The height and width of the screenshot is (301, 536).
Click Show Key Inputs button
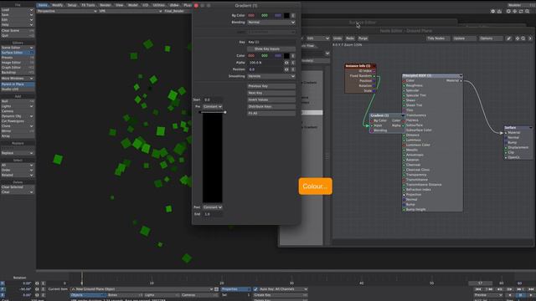pyautogui.click(x=271, y=48)
